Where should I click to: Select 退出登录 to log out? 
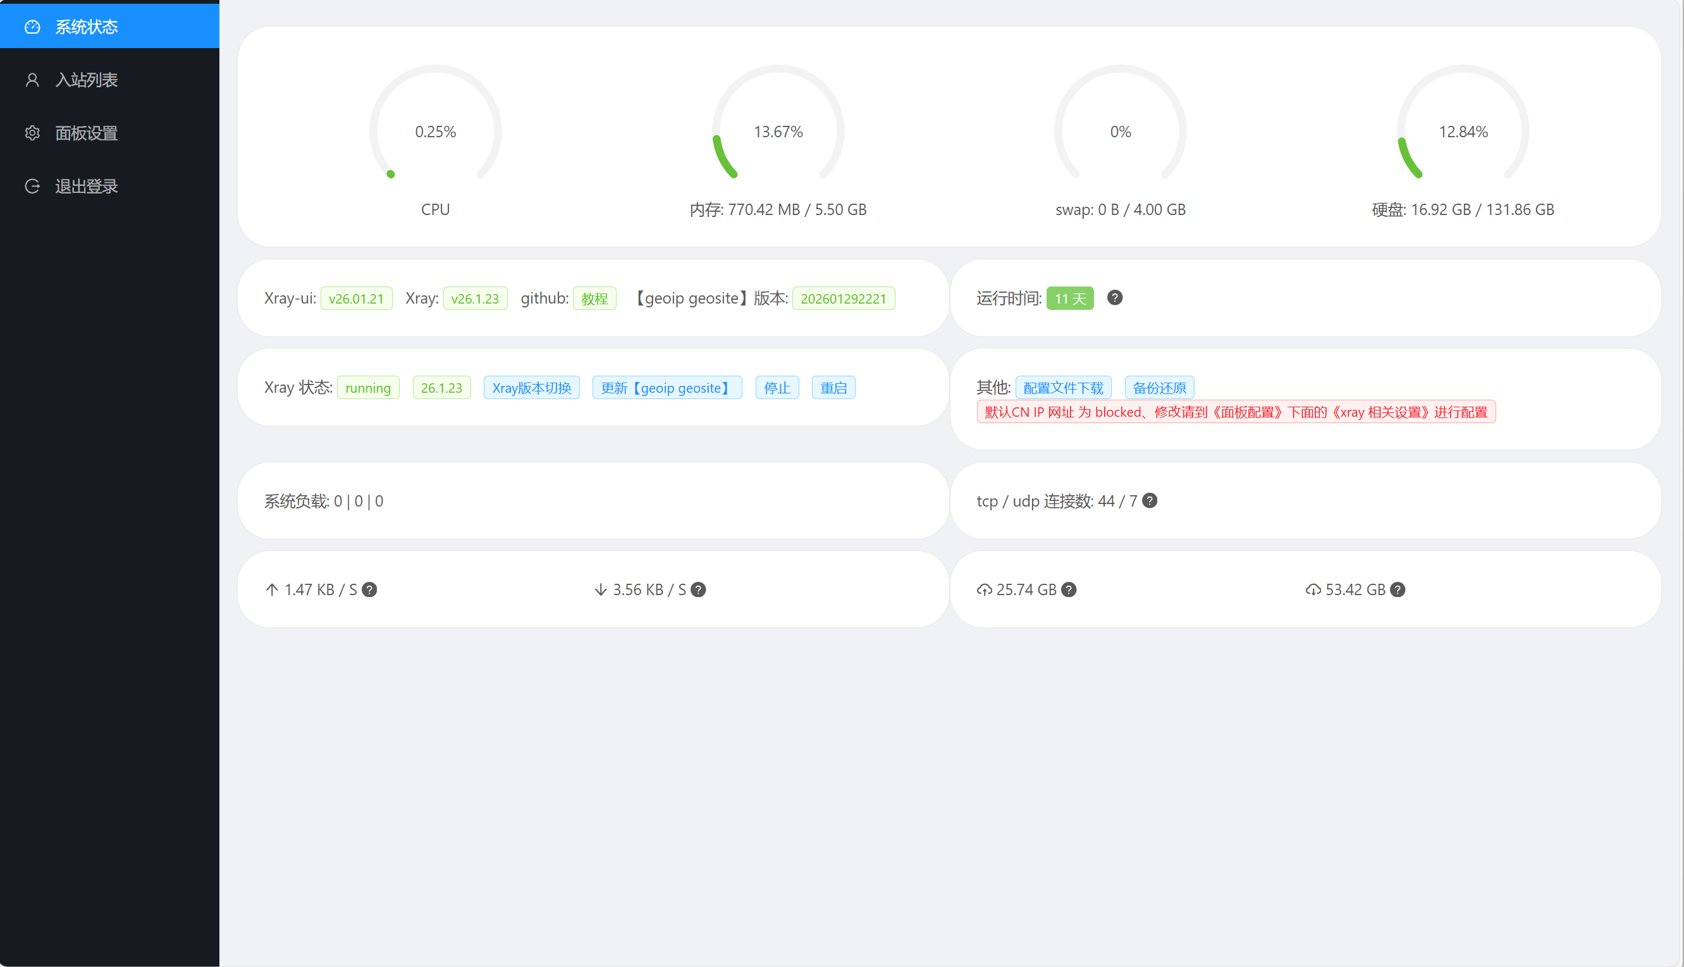[109, 186]
